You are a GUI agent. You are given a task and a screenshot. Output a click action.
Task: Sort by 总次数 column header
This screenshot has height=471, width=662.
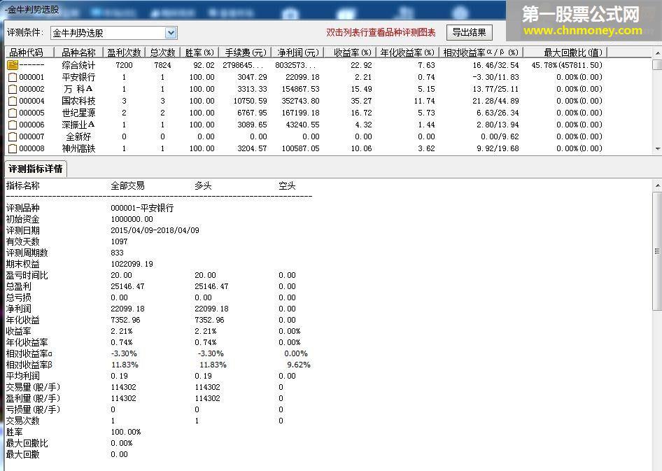coord(162,52)
